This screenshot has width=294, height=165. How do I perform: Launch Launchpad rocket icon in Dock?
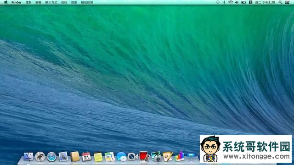40,157
